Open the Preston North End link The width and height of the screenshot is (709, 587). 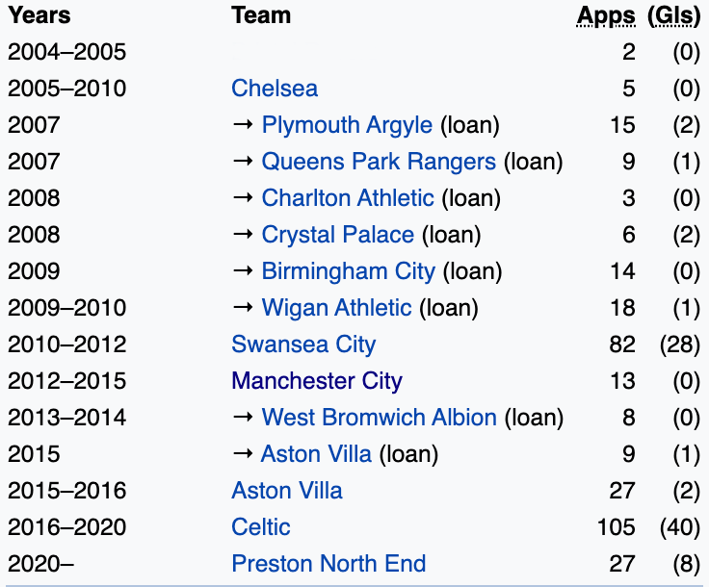coord(328,564)
